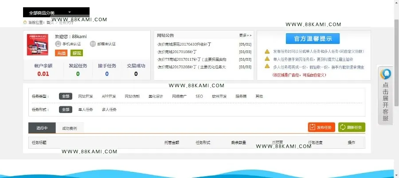Select 多人任务 task form filter
This screenshot has width=399, height=178.
tap(109, 110)
